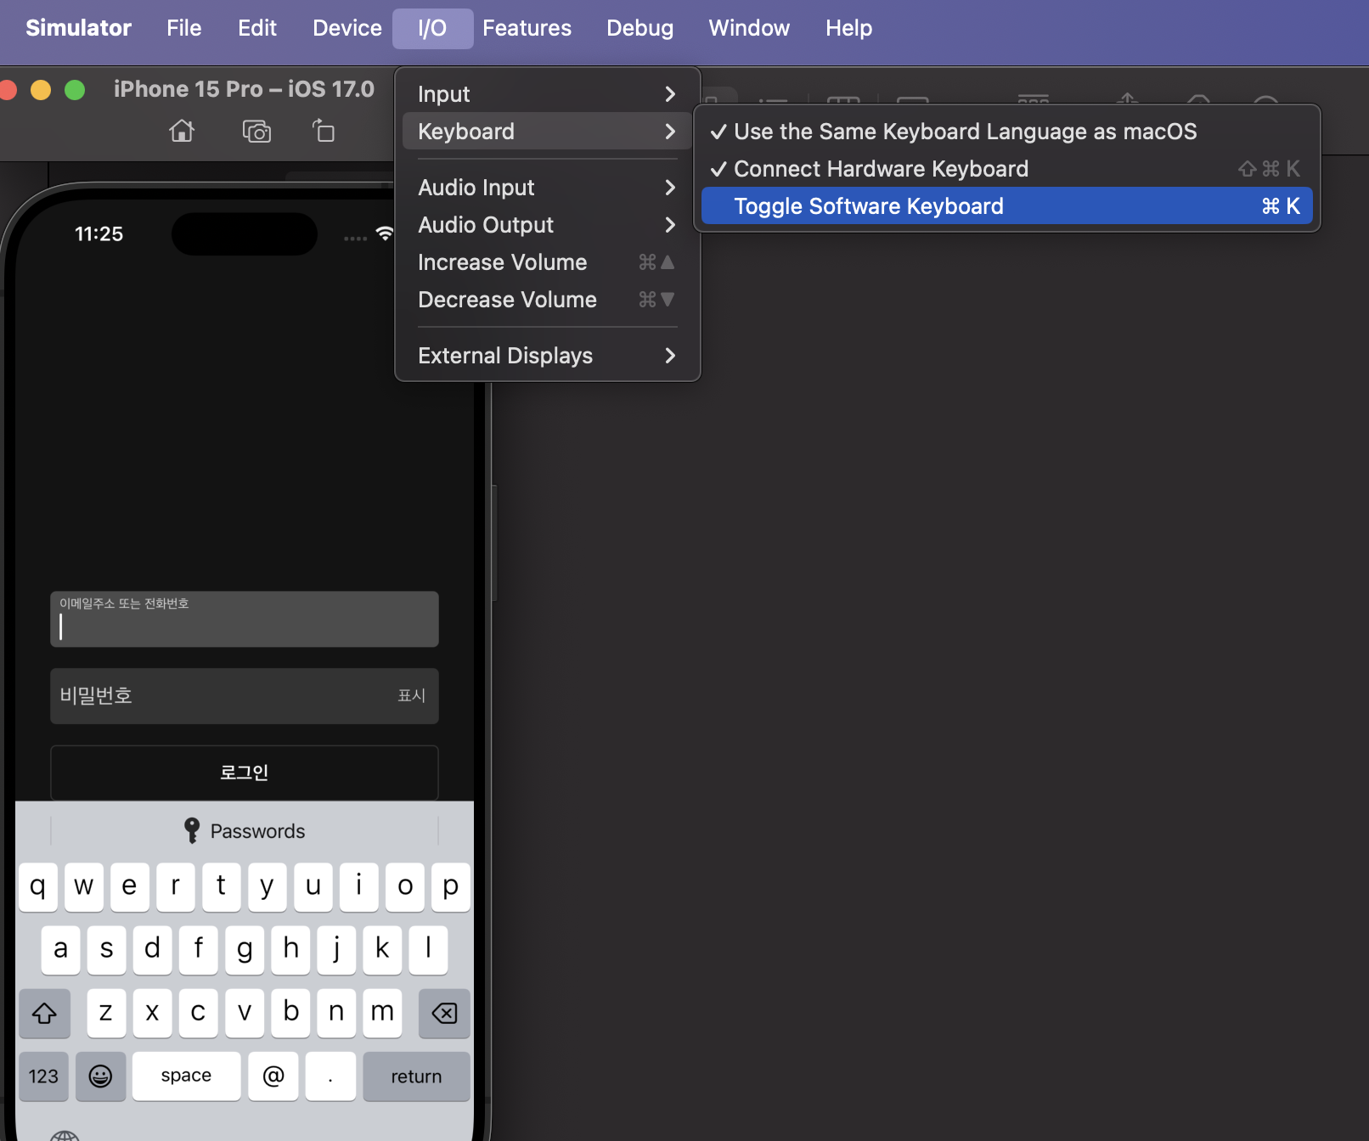Screen dimensions: 1369x1141
Task: Click the Wi-Fi status icon in the simulator
Action: (385, 233)
